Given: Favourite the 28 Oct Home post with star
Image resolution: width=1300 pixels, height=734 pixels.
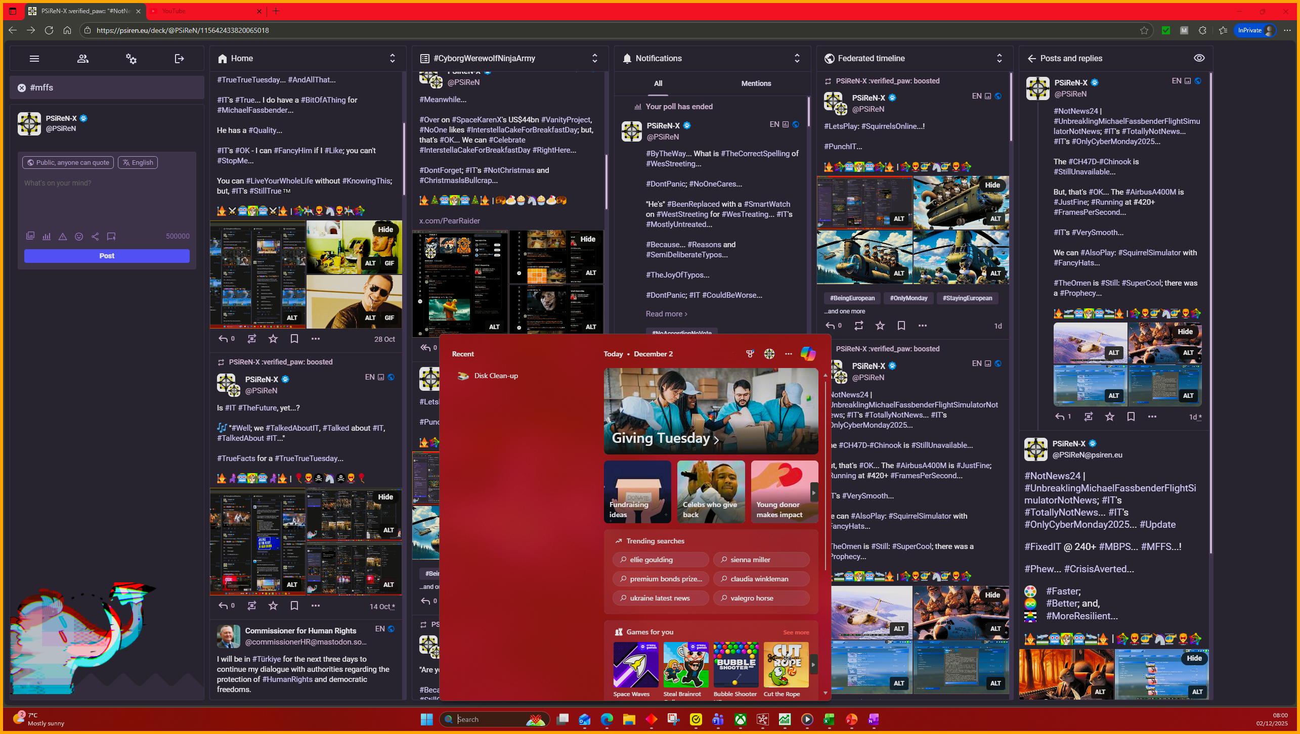Looking at the screenshot, I should pos(273,339).
